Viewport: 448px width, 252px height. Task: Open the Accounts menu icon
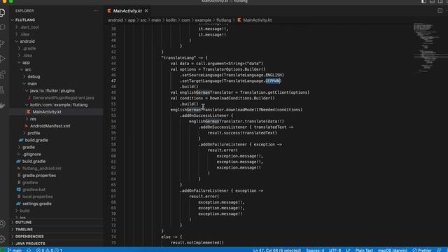click(x=3, y=223)
